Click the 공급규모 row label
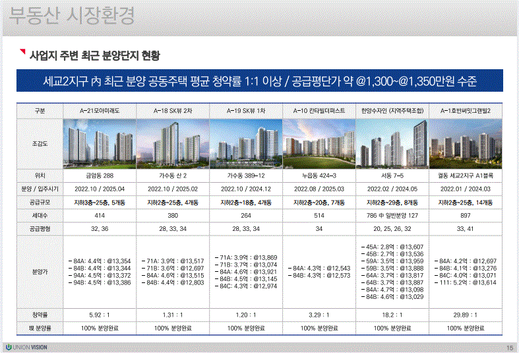The height and width of the screenshot is (353, 519). [40, 203]
